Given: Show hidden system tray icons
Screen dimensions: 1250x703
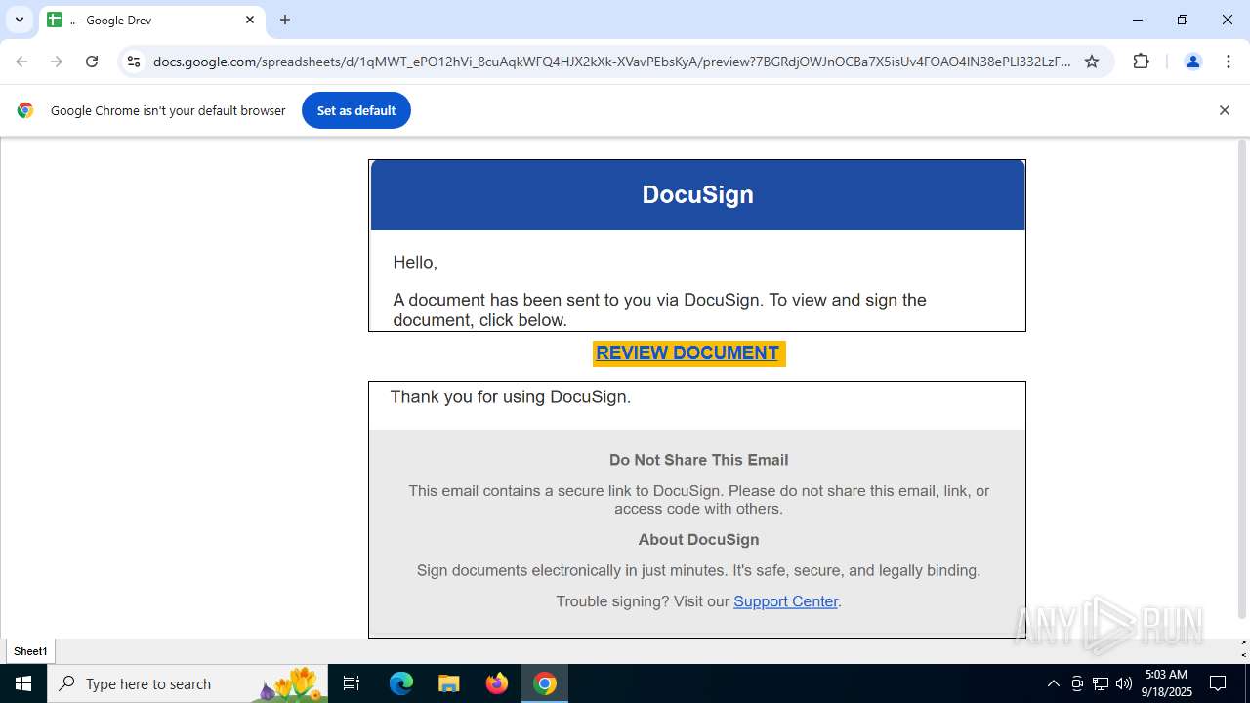Looking at the screenshot, I should pos(1053,683).
